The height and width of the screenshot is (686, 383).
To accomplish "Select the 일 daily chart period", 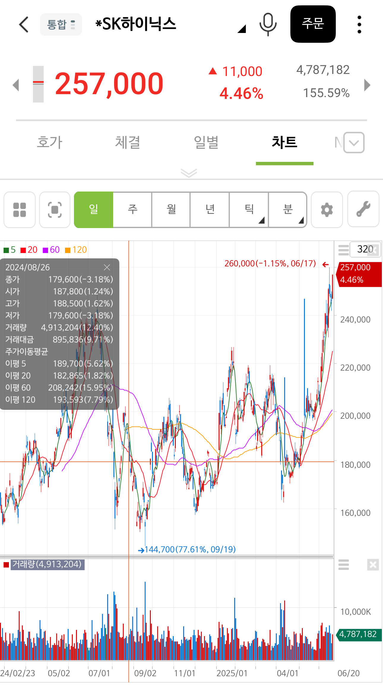I will 94,210.
